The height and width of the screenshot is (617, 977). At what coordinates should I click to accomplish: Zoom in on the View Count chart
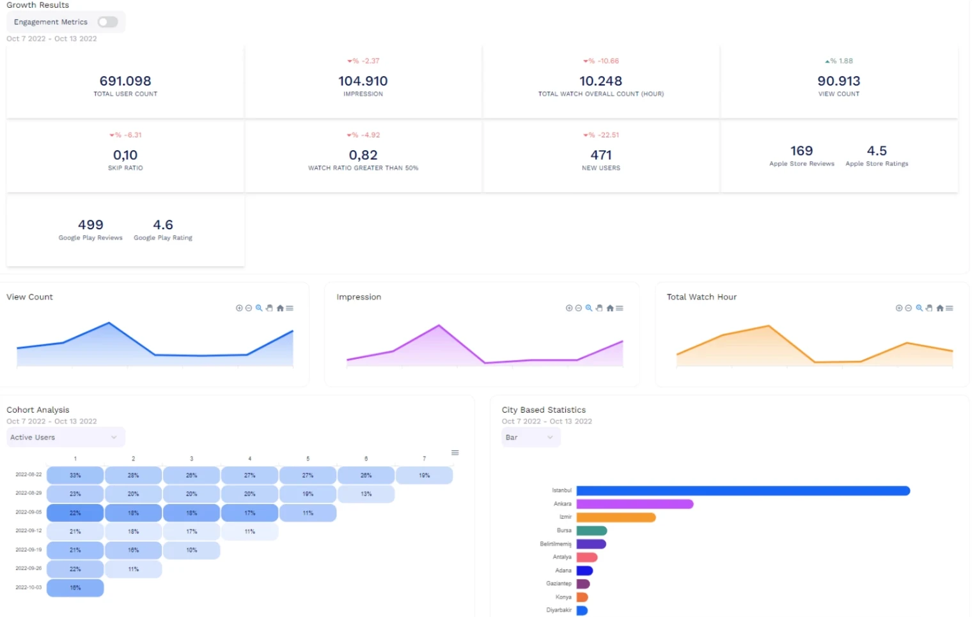coord(239,308)
